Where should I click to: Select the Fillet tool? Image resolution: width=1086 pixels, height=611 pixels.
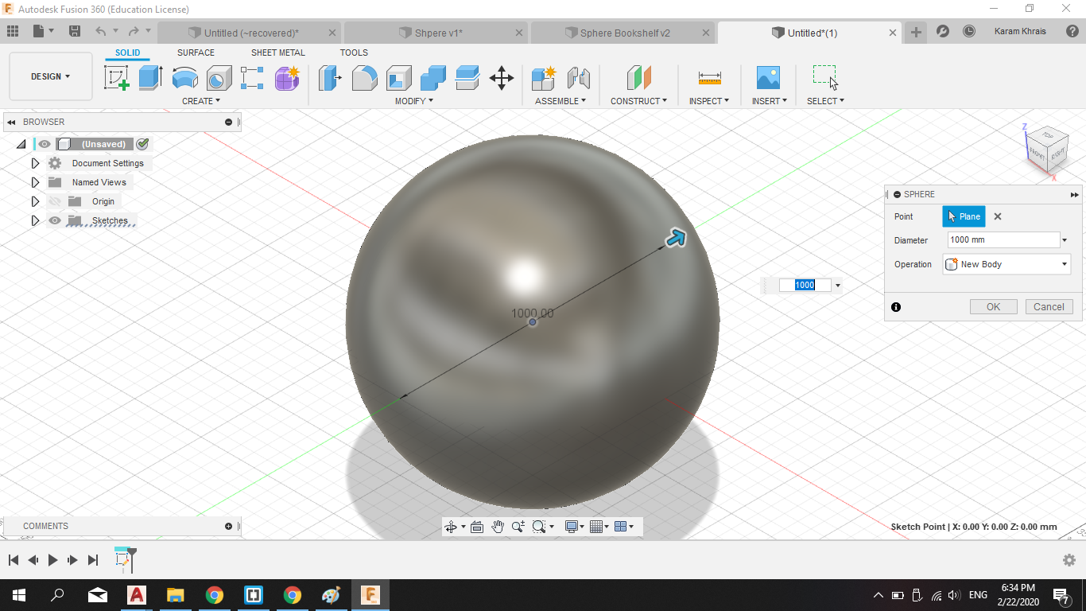pos(364,77)
